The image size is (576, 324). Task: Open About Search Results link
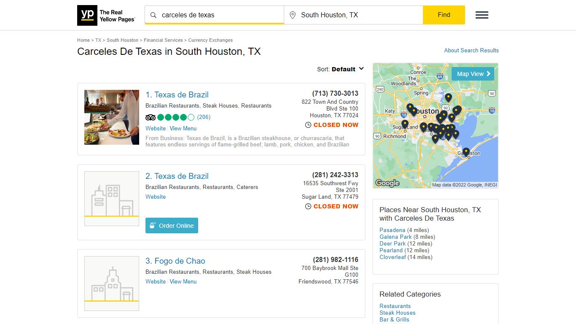coord(471,50)
